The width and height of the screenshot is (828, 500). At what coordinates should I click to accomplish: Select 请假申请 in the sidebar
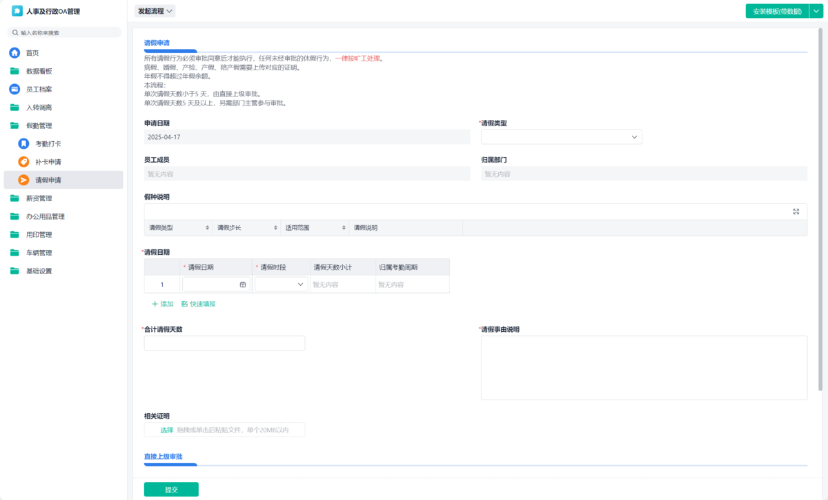coord(63,180)
